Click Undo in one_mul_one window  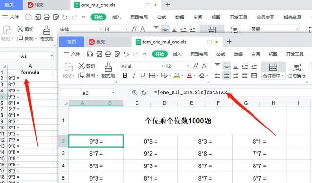65,17
